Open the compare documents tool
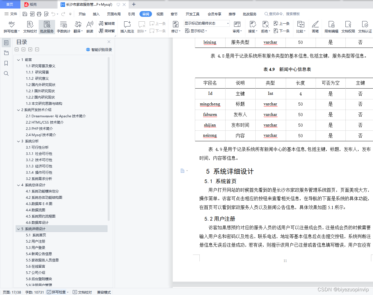 (301, 27)
